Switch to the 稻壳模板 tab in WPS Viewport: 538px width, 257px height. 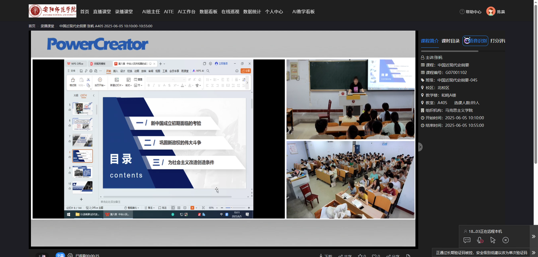(100, 64)
